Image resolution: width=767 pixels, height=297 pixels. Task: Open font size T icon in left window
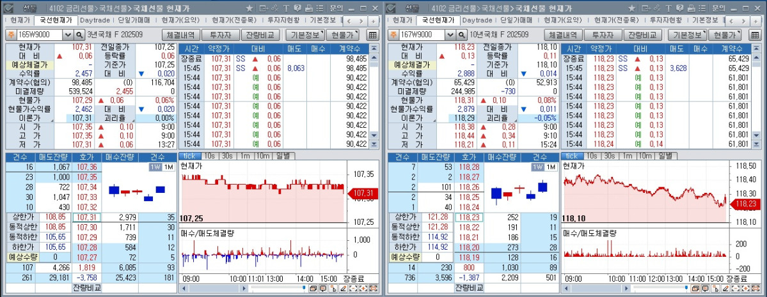286,8
